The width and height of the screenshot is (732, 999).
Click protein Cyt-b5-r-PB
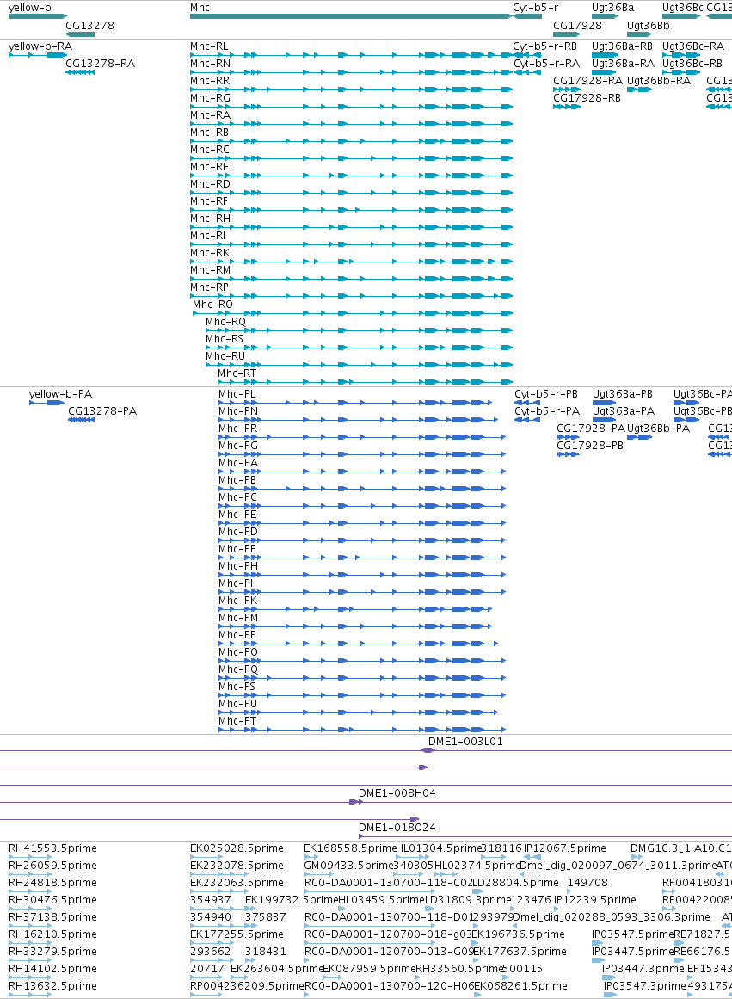click(546, 394)
